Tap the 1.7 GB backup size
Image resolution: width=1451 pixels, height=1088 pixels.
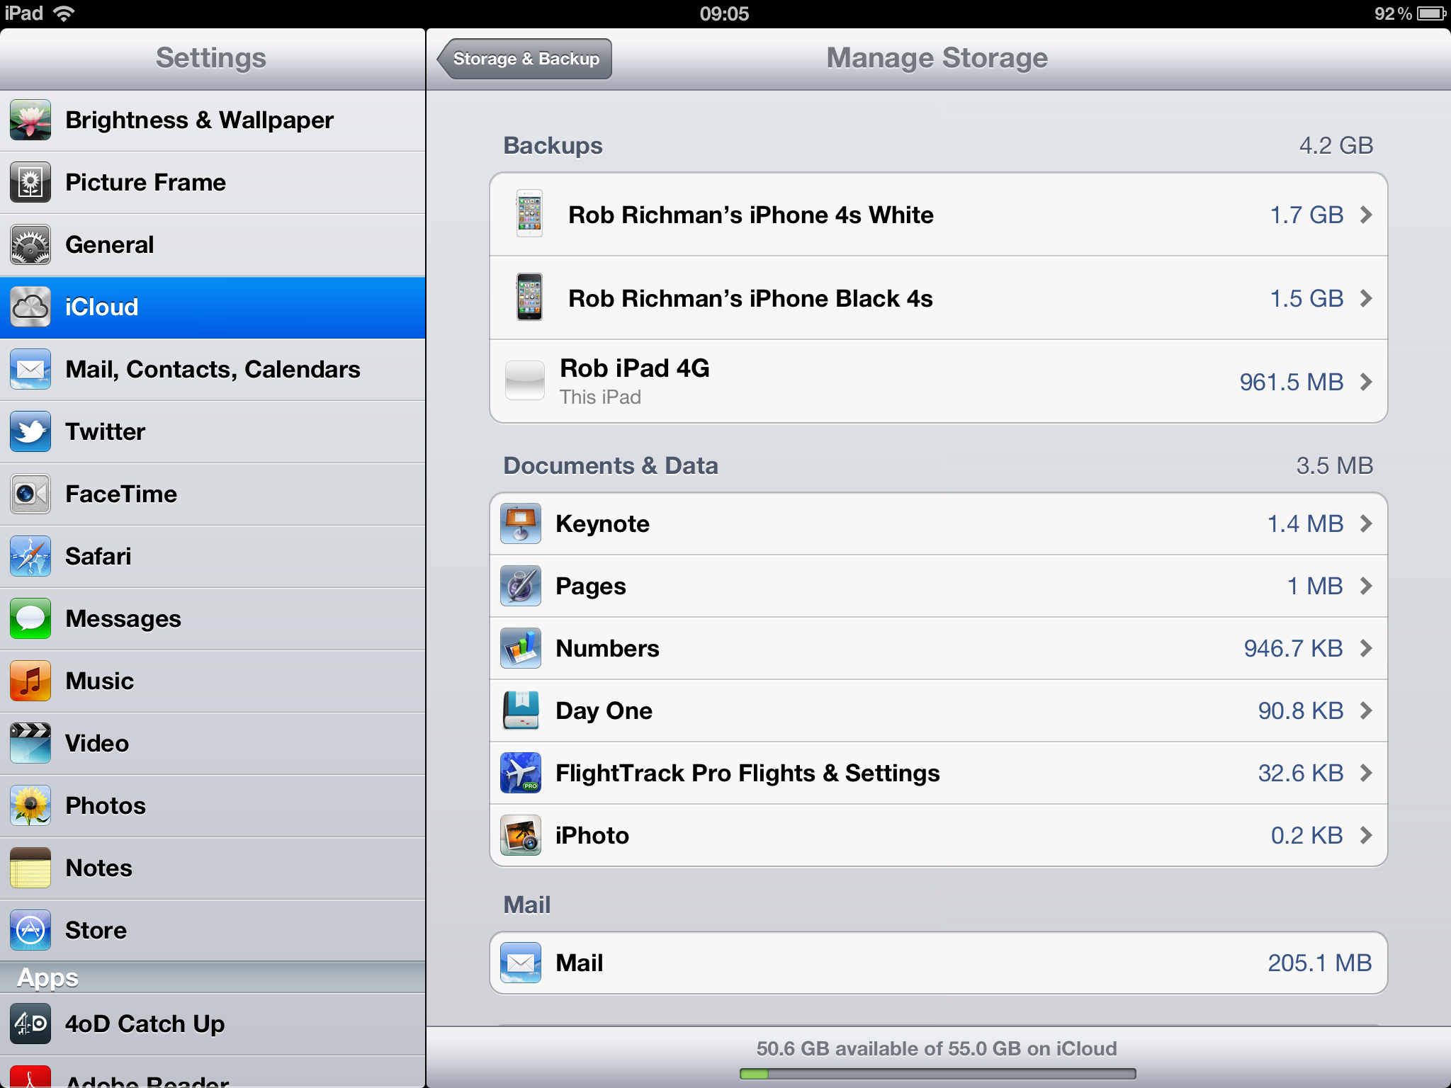(1306, 215)
